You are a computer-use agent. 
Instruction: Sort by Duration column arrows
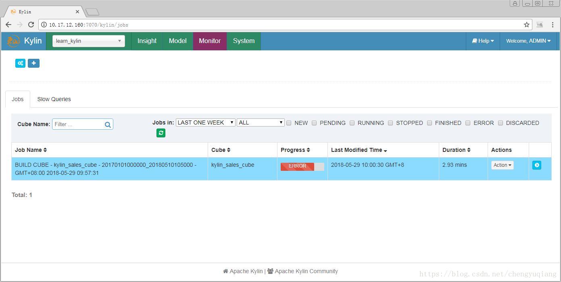[469, 150]
